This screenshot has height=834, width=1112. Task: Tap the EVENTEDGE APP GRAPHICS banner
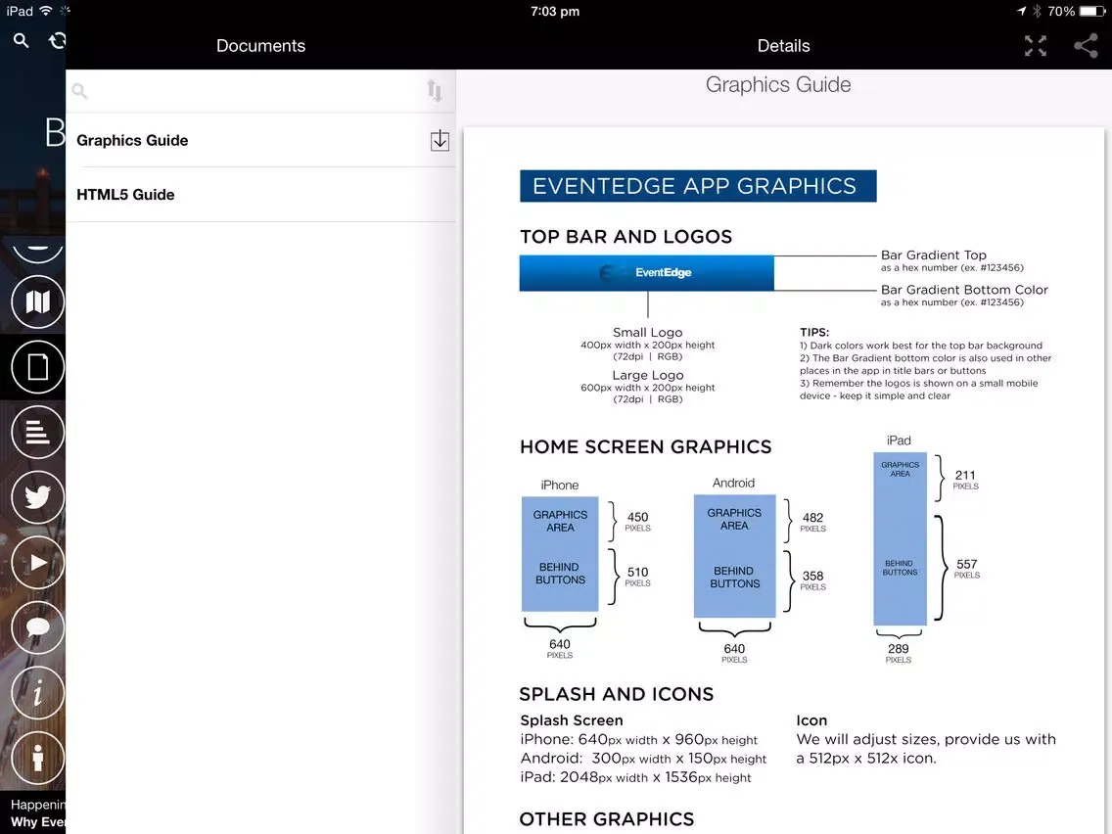click(698, 186)
